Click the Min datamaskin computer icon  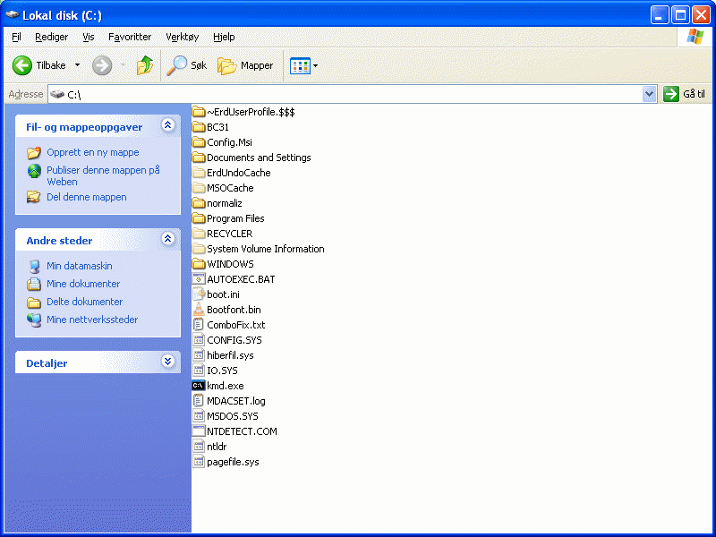(x=34, y=266)
